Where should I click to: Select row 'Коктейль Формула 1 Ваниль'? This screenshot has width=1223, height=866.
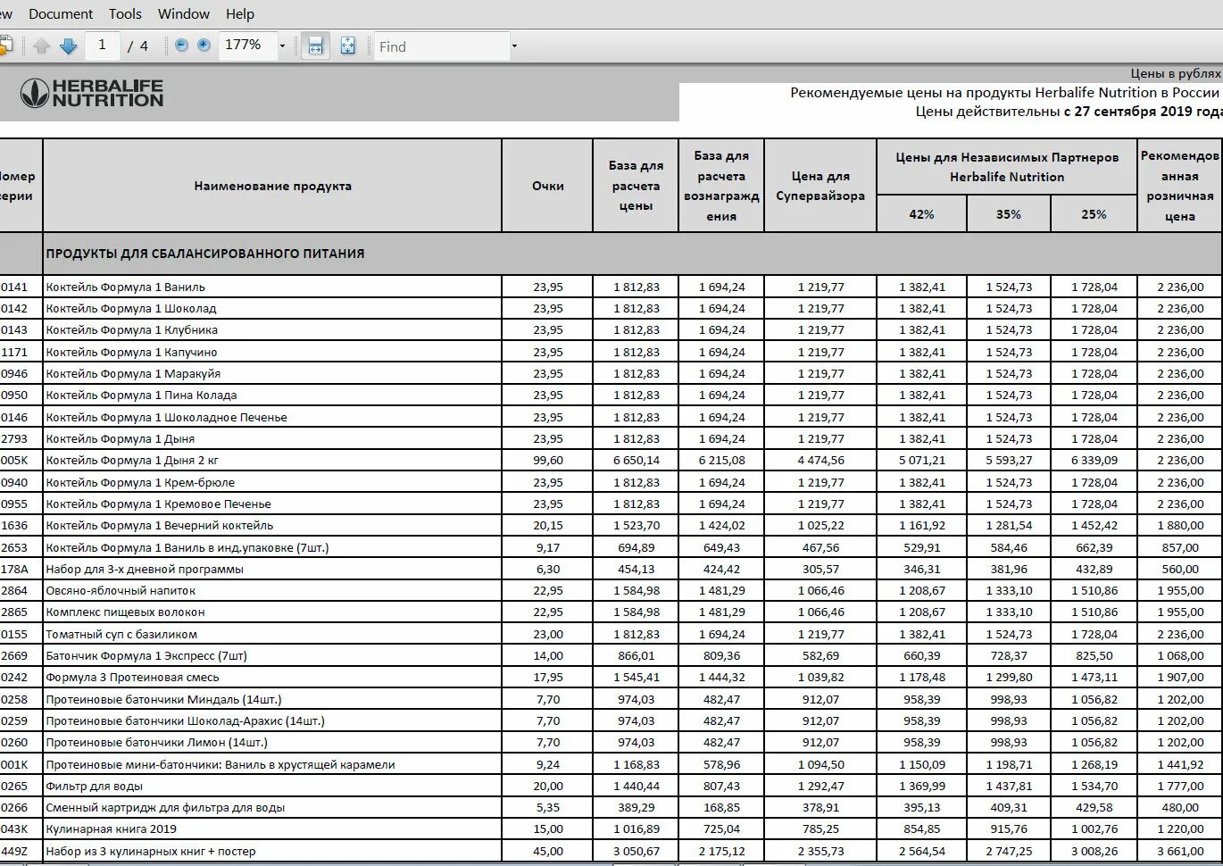click(x=611, y=287)
